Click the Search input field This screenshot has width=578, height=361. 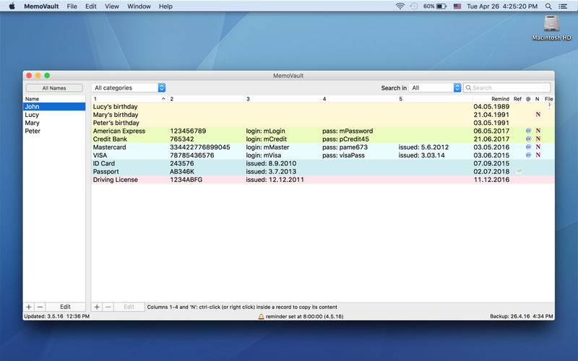[509, 87]
